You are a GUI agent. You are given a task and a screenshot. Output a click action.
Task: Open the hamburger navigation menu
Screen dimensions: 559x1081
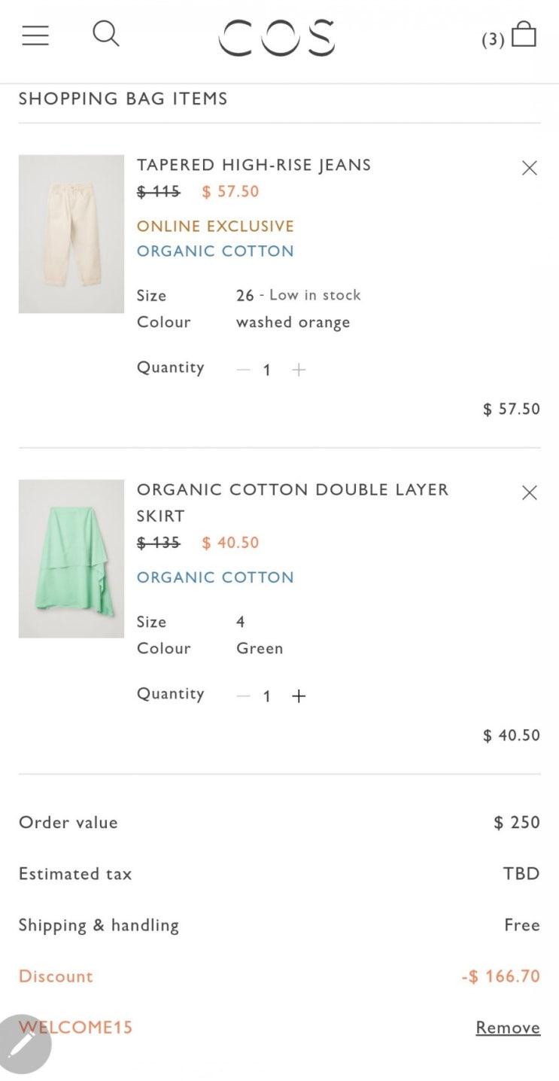[x=35, y=35]
